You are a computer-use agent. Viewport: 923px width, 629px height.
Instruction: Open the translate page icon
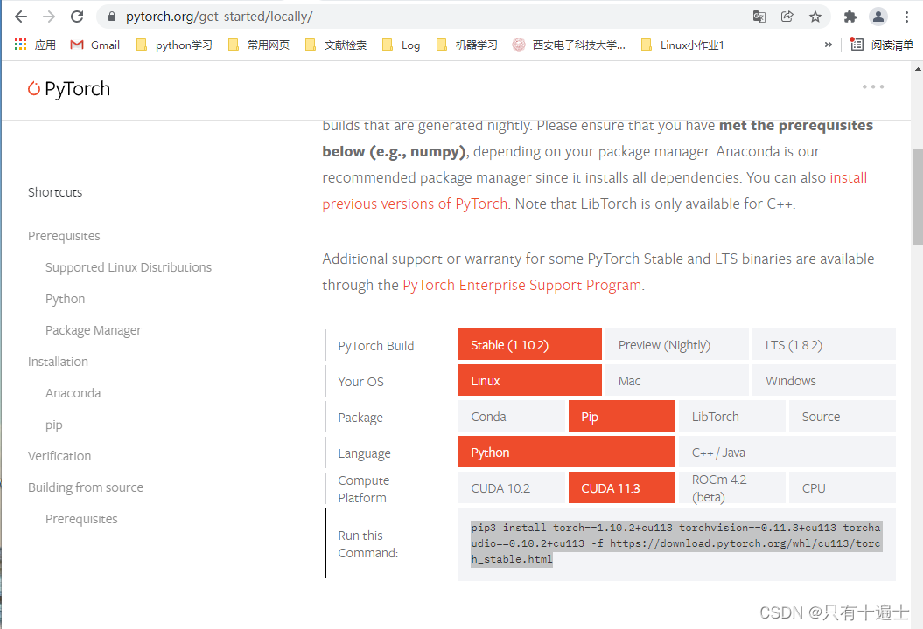pyautogui.click(x=759, y=17)
